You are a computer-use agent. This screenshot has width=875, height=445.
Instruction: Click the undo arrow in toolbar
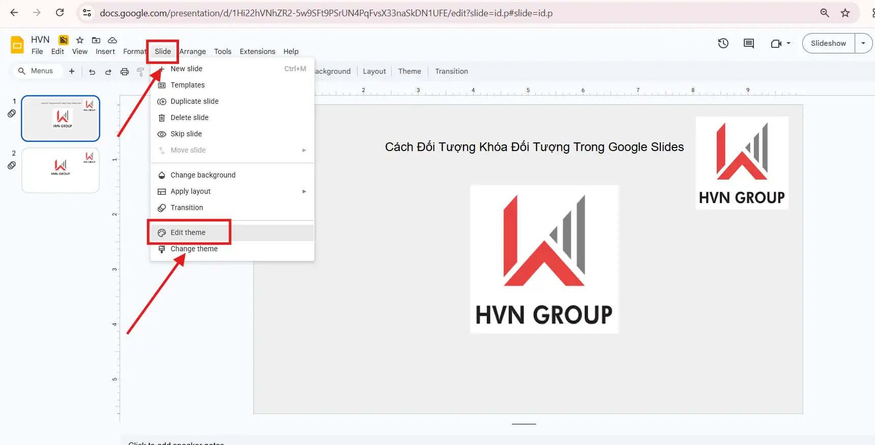[x=92, y=72]
